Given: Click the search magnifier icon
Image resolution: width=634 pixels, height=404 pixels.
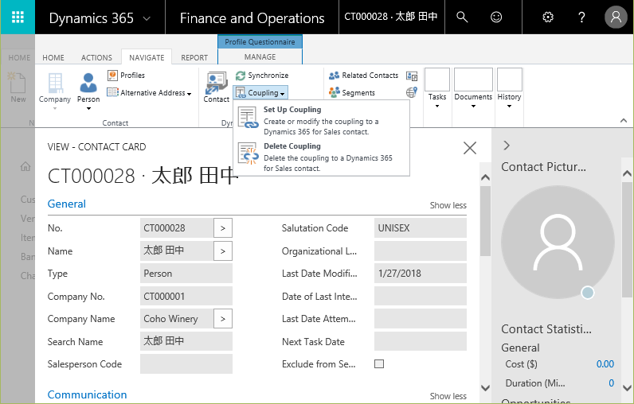Looking at the screenshot, I should pyautogui.click(x=462, y=17).
